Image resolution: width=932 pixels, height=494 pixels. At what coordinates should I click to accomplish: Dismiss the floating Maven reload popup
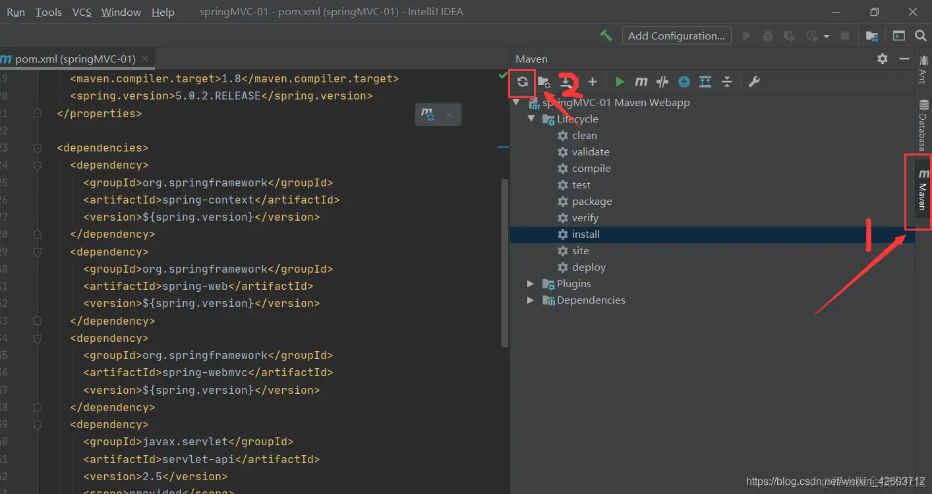[450, 115]
